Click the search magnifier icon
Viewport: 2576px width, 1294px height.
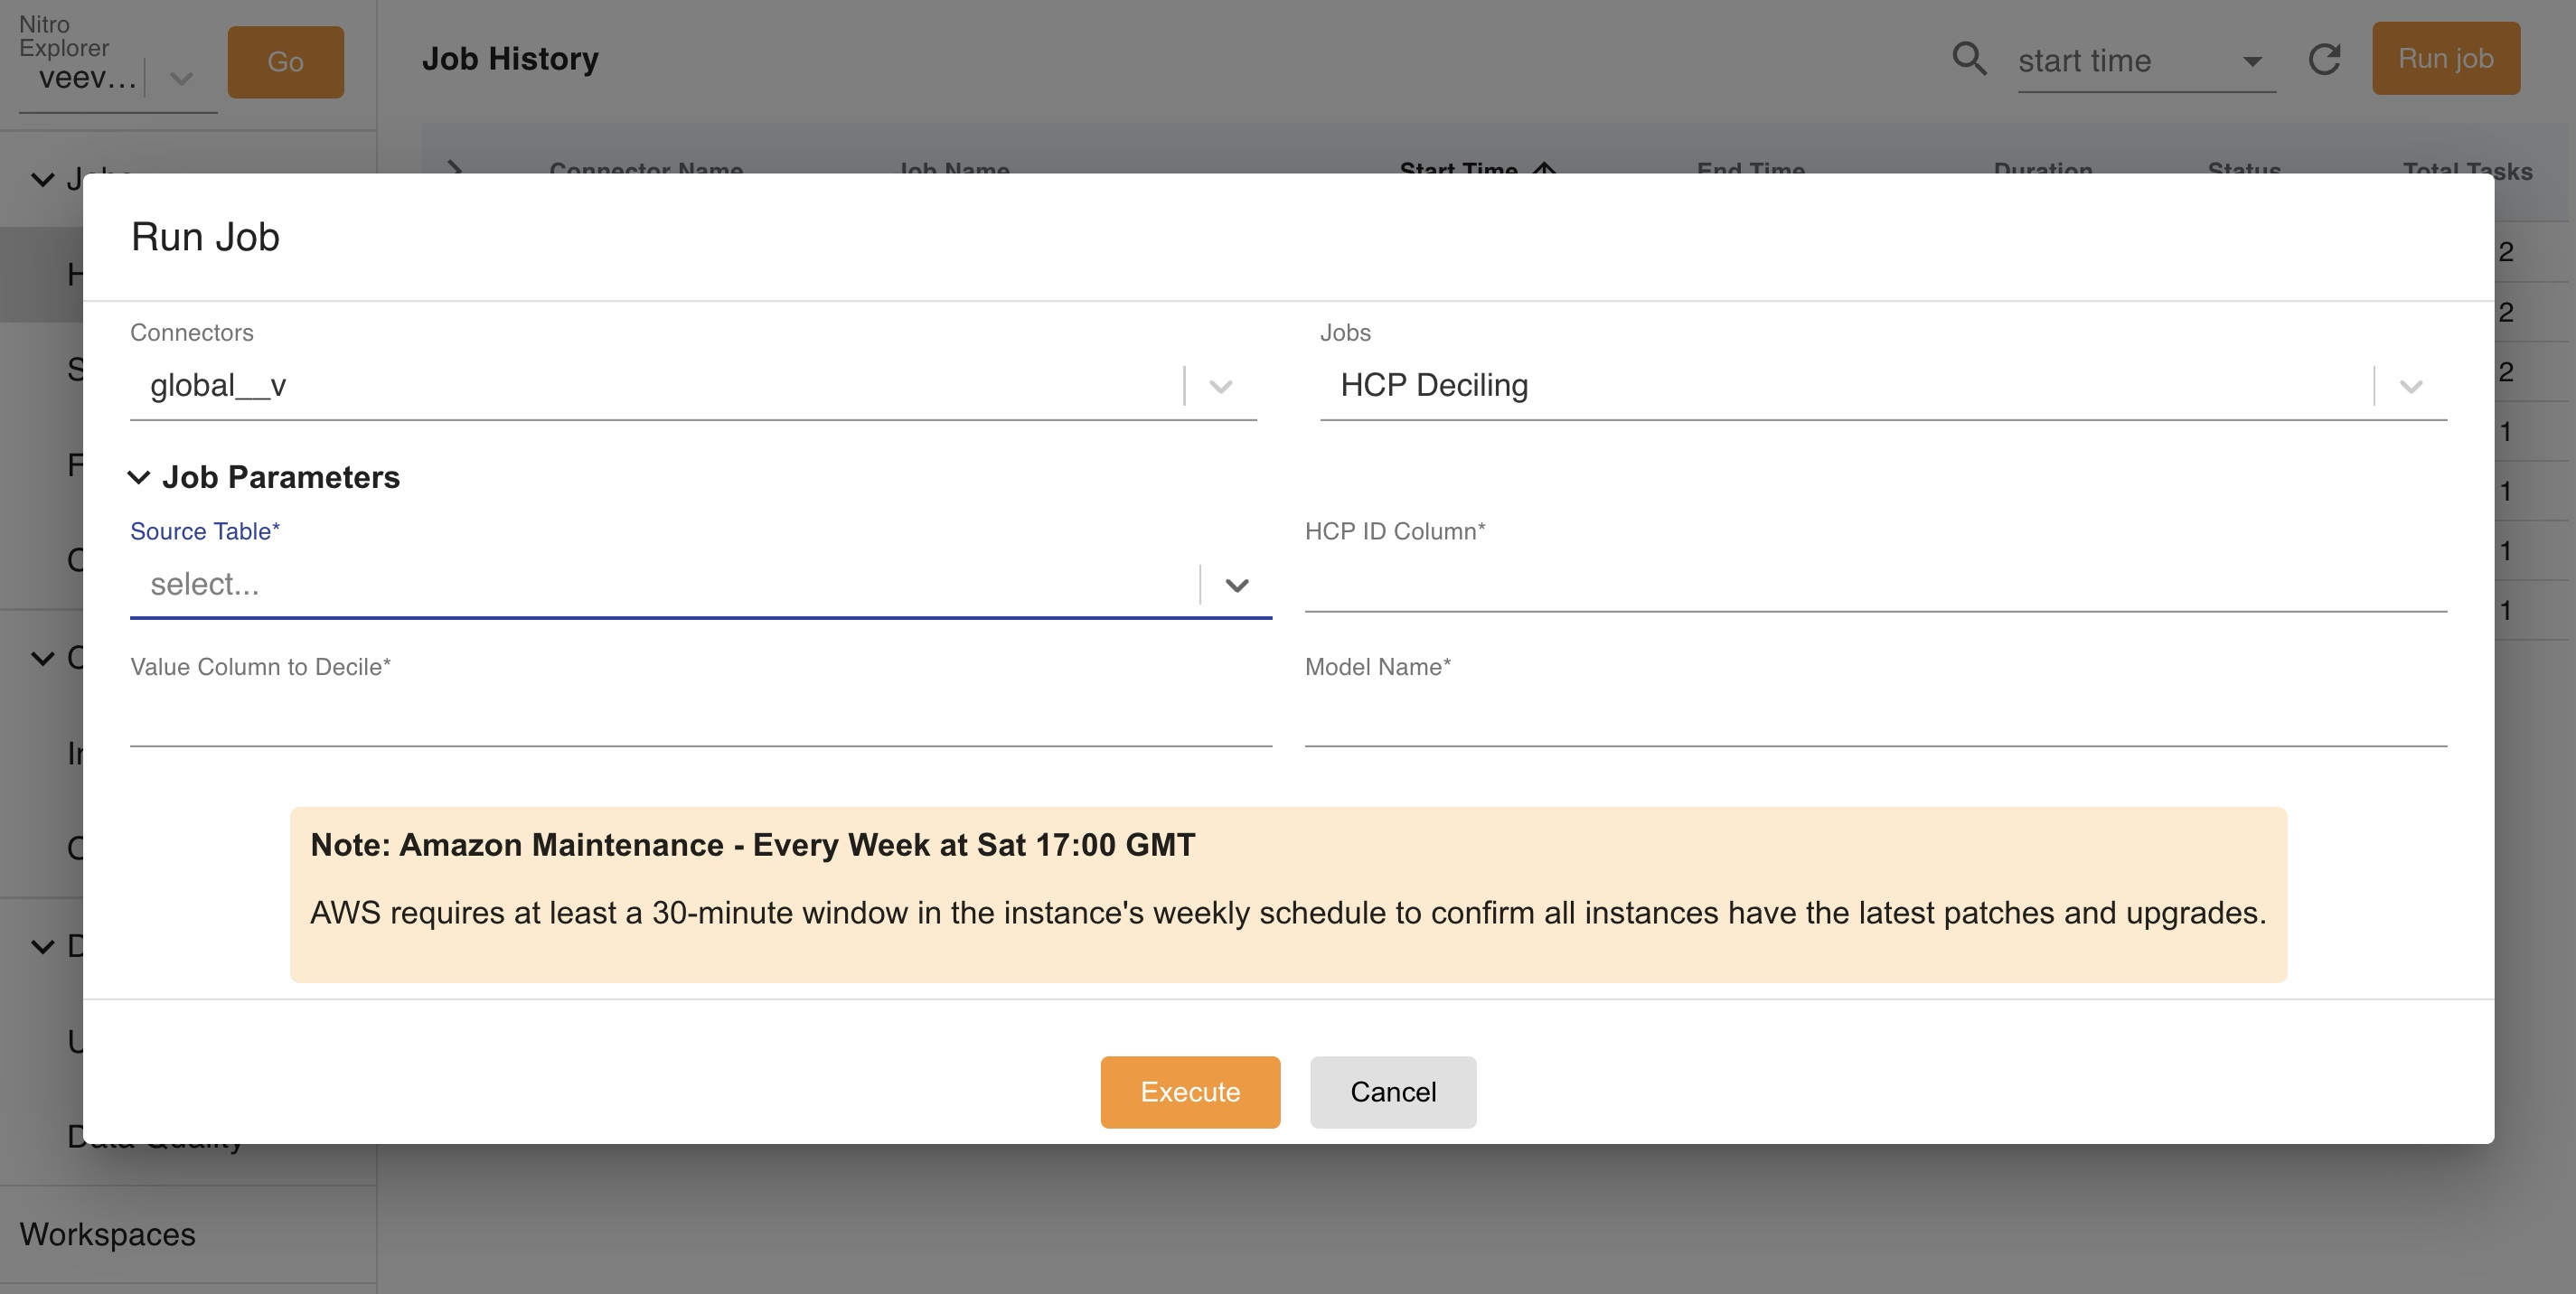tap(1969, 59)
